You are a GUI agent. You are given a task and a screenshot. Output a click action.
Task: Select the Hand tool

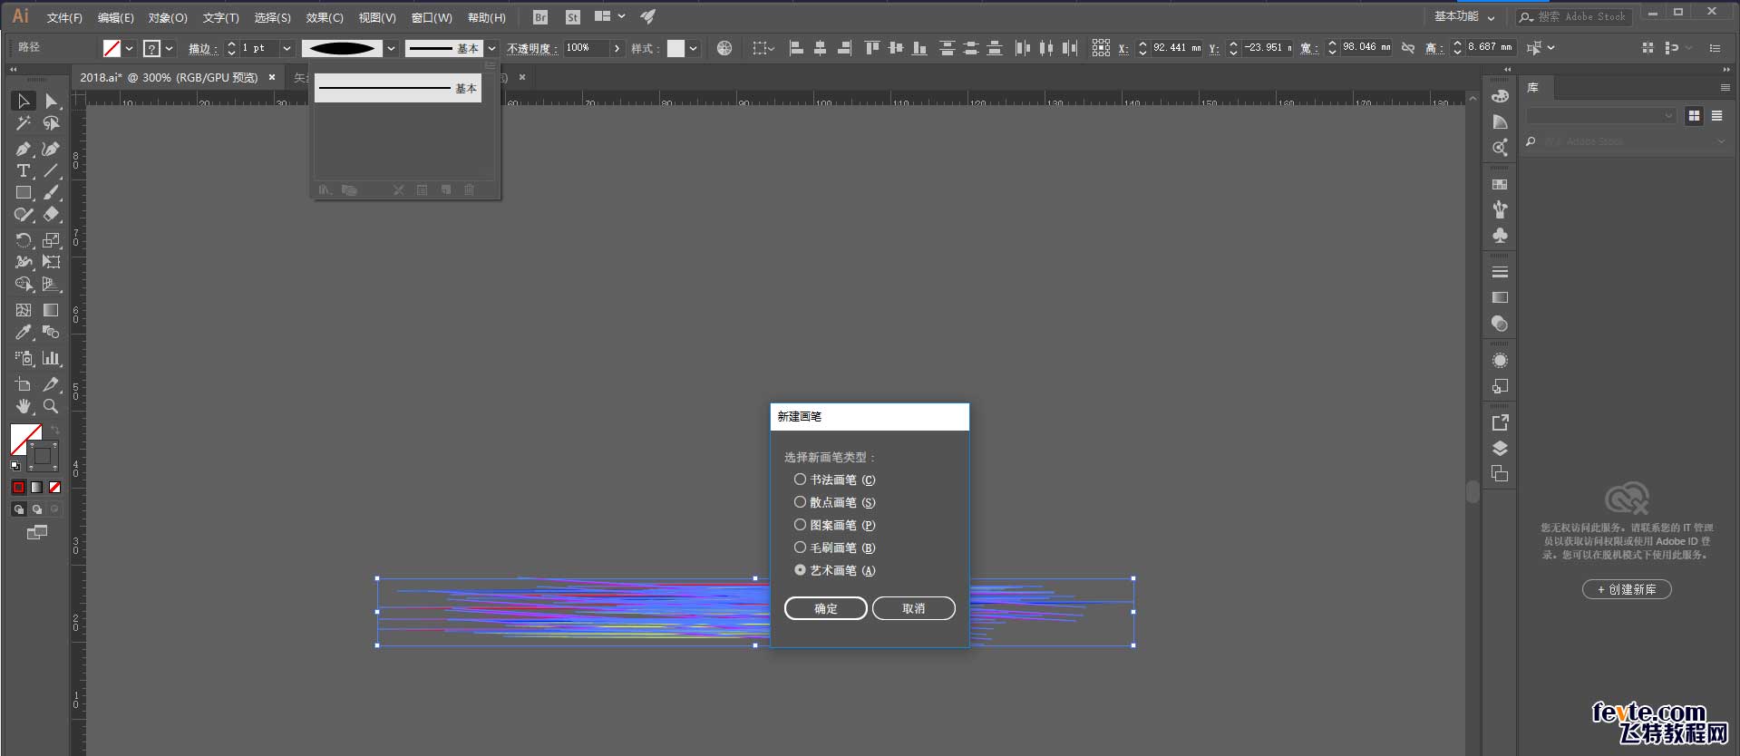[x=24, y=406]
